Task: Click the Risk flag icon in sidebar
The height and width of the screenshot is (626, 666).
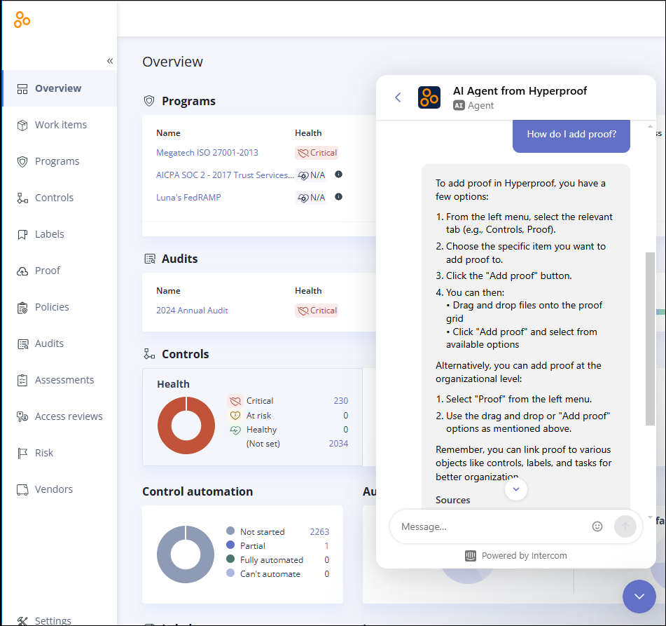Action: [22, 454]
